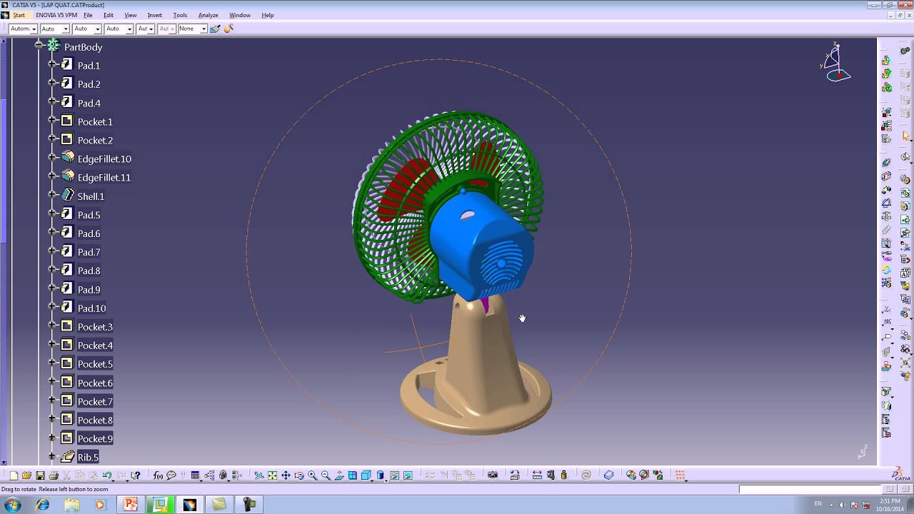Expand the Shell.1 tree node

click(x=52, y=196)
